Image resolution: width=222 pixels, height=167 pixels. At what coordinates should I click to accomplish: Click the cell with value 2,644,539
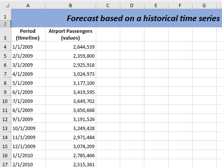[x=70, y=46]
